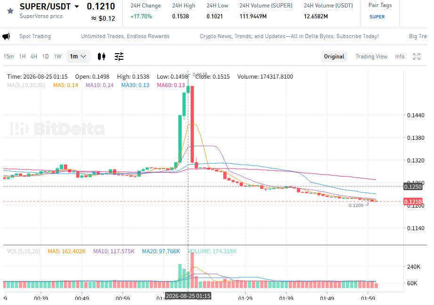Select the 15m timeframe
The height and width of the screenshot is (305, 434).
click(8, 56)
